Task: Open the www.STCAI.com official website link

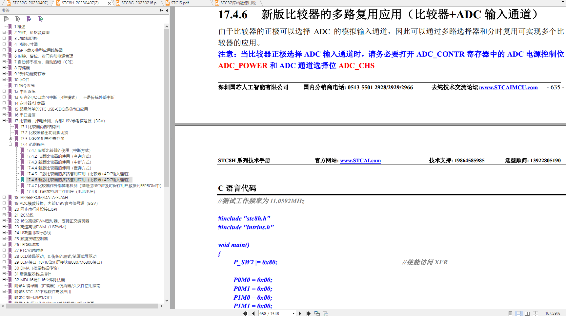Action: tap(360, 161)
